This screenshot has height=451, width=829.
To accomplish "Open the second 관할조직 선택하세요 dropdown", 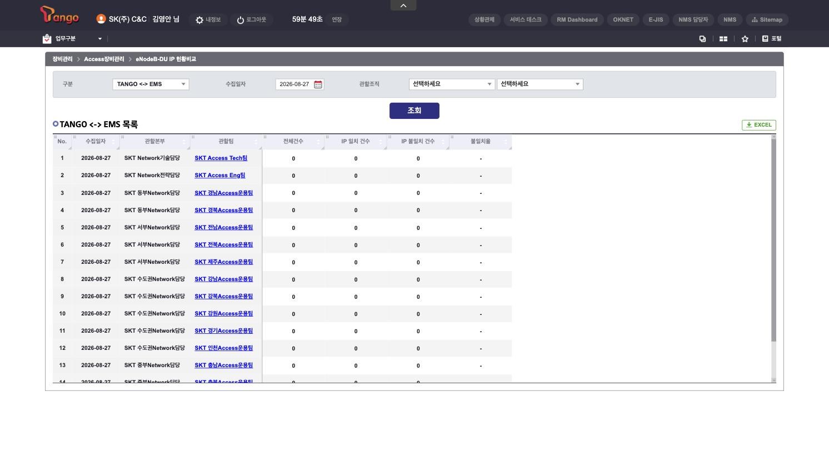I will pos(540,84).
